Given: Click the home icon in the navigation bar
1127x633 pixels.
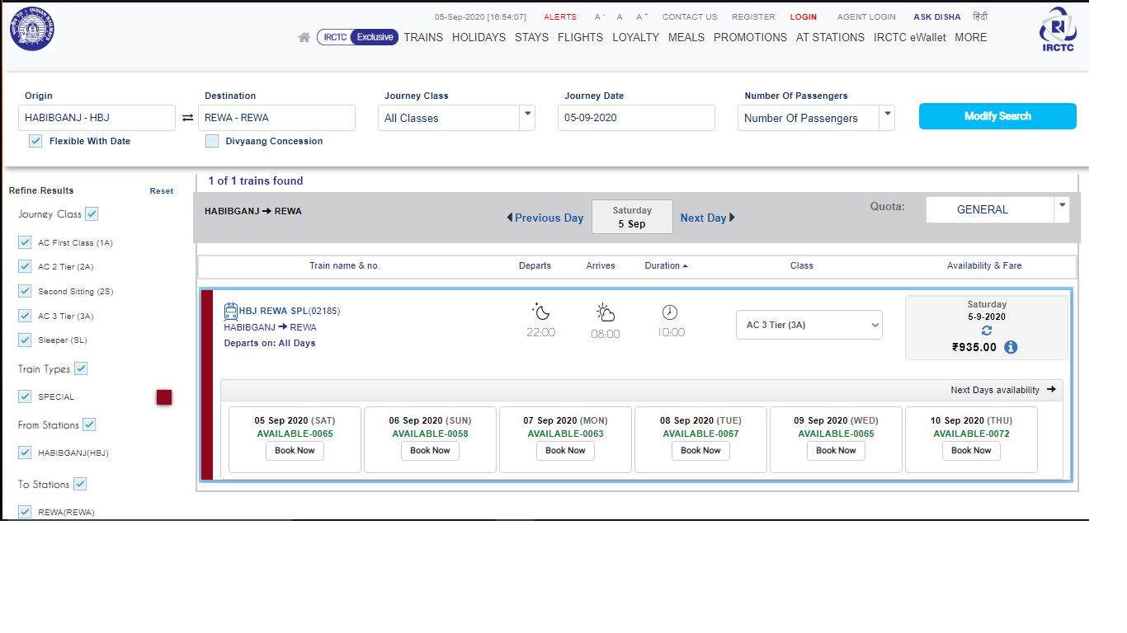Looking at the screenshot, I should (304, 38).
